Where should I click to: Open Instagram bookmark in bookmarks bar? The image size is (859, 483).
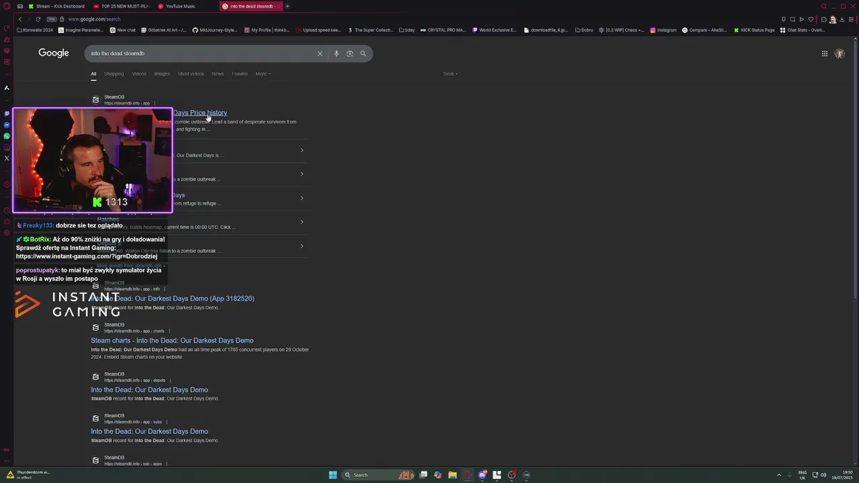coord(663,30)
